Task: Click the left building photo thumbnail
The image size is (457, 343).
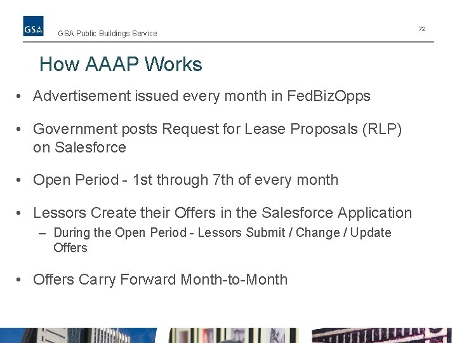Action: click(x=78, y=335)
